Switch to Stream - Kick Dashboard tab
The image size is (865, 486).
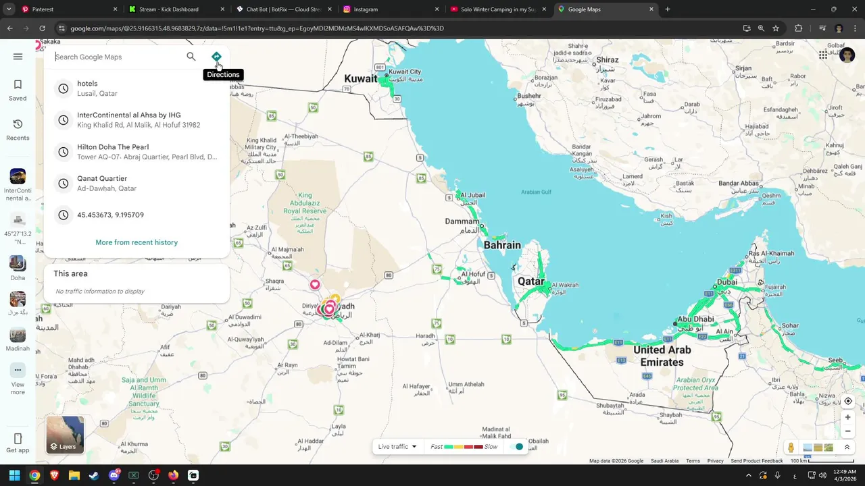point(176,9)
